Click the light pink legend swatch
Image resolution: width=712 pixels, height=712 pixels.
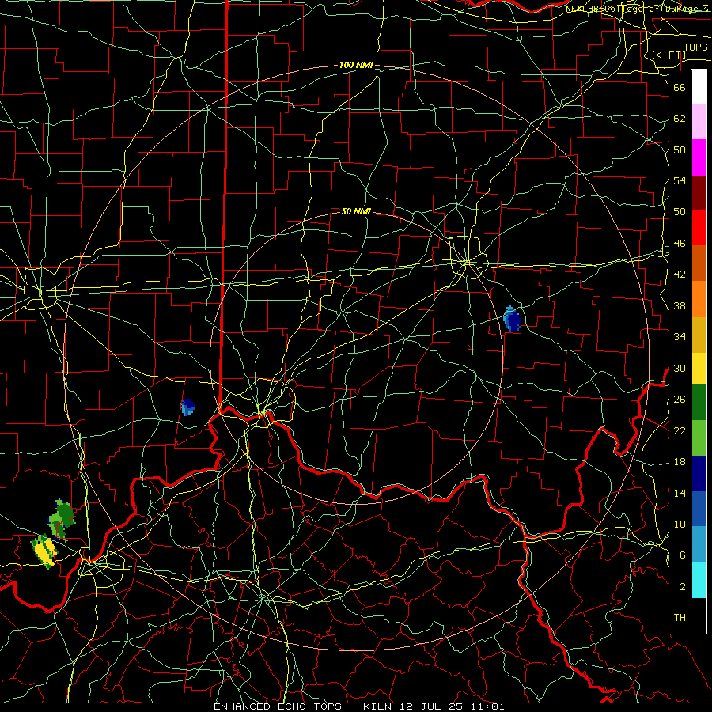(699, 121)
